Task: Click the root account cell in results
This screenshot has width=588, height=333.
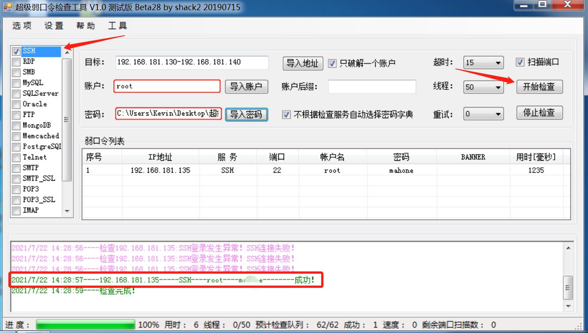Action: click(x=332, y=170)
